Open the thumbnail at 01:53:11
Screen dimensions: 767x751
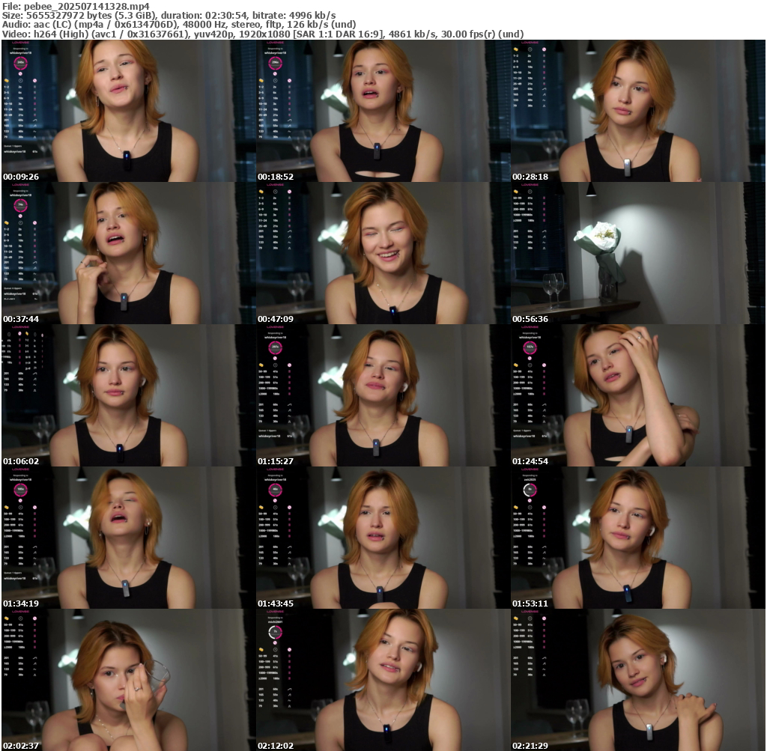click(x=638, y=538)
